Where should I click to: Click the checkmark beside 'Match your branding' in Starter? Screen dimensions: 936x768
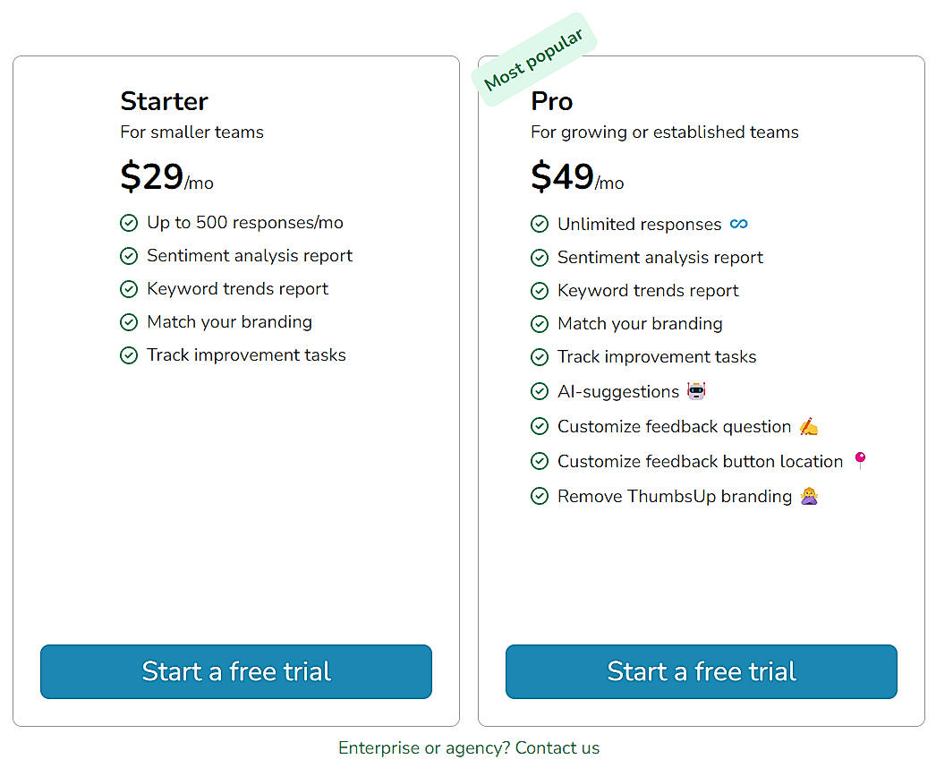coord(129,322)
